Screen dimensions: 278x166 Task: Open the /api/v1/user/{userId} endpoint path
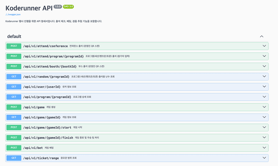point(42,87)
